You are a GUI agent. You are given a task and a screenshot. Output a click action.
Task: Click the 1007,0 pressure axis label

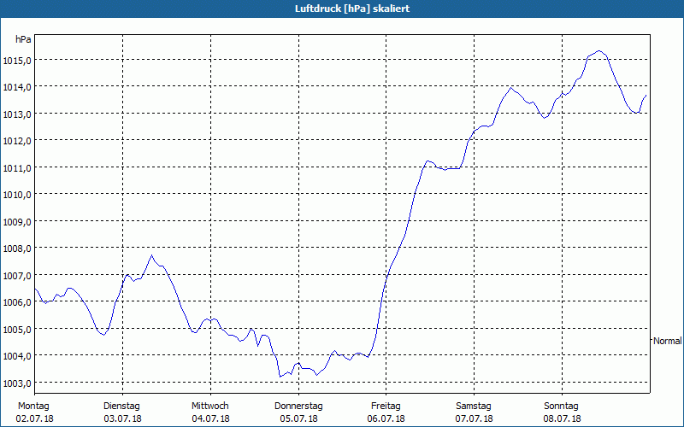19,275
